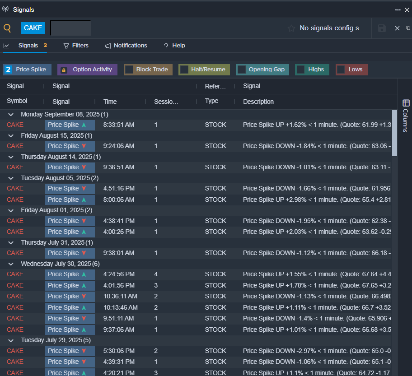Toggle the Block Trade filter checkbox
The height and width of the screenshot is (376, 412).
click(x=129, y=70)
